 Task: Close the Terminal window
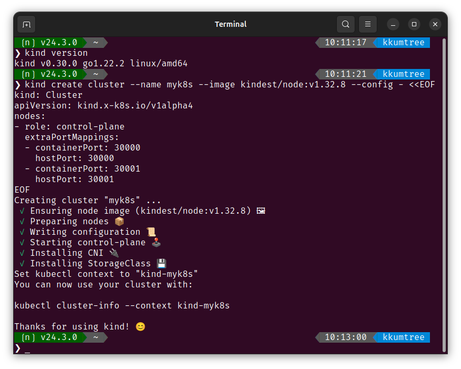[x=435, y=24]
